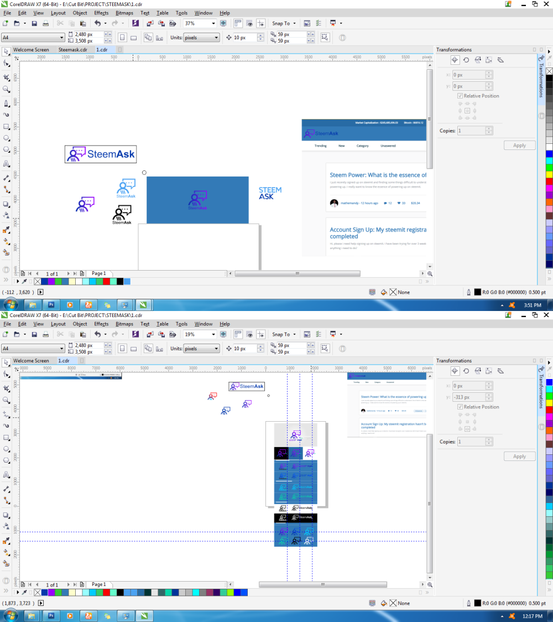Select the Polygon tool in top window

(6, 149)
